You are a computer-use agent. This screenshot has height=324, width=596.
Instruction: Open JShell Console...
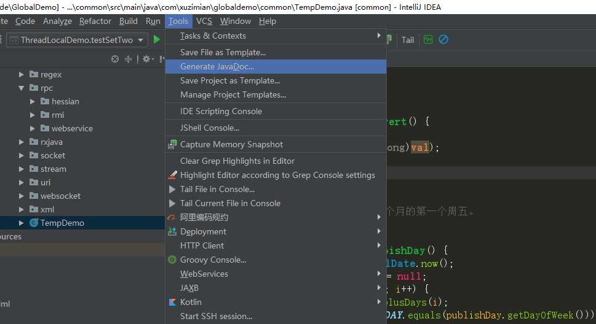pyautogui.click(x=276, y=128)
